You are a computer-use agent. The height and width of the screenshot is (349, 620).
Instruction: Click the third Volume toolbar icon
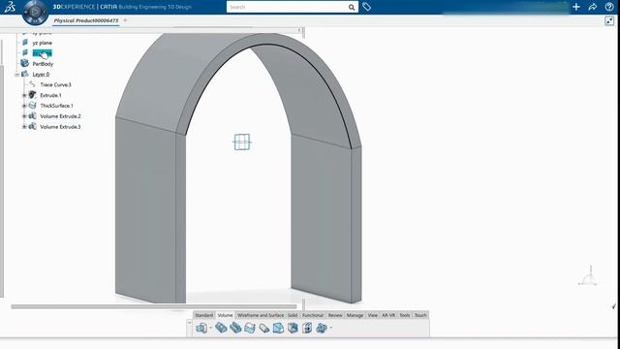[x=235, y=328]
